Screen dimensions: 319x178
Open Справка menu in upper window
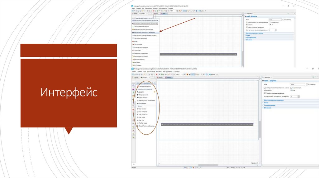pyautogui.click(x=170, y=8)
